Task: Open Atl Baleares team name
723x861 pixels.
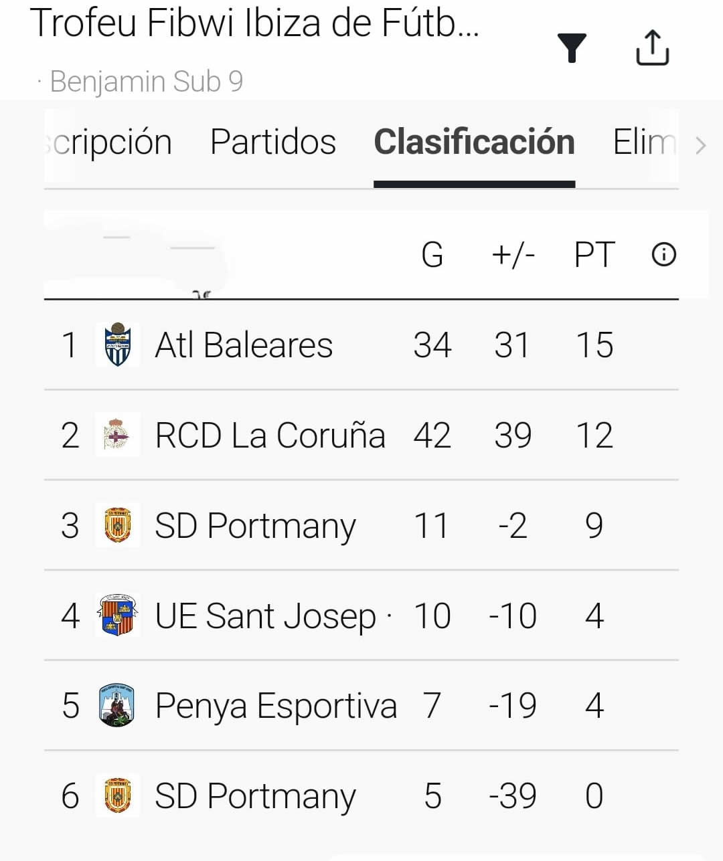Action: (244, 345)
